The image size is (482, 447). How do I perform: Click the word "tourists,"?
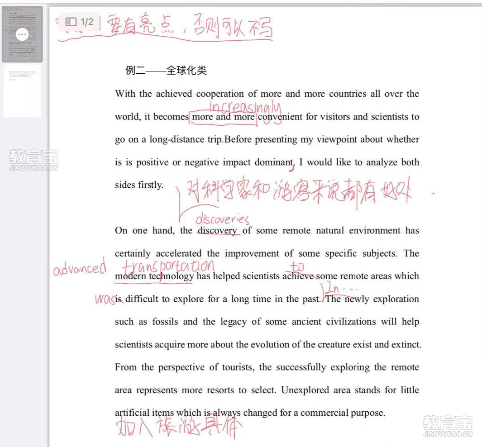click(238, 367)
